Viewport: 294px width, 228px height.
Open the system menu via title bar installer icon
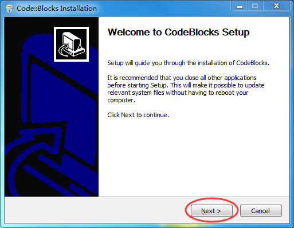click(9, 9)
